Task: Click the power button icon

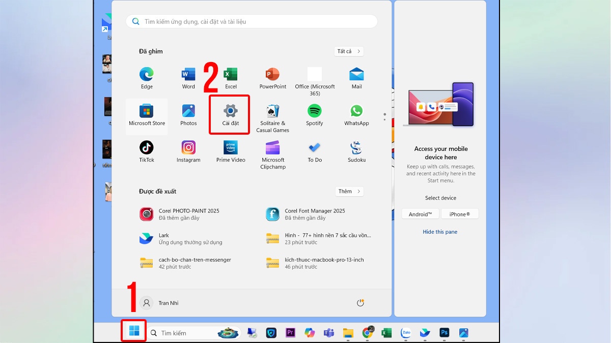Action: 360,303
